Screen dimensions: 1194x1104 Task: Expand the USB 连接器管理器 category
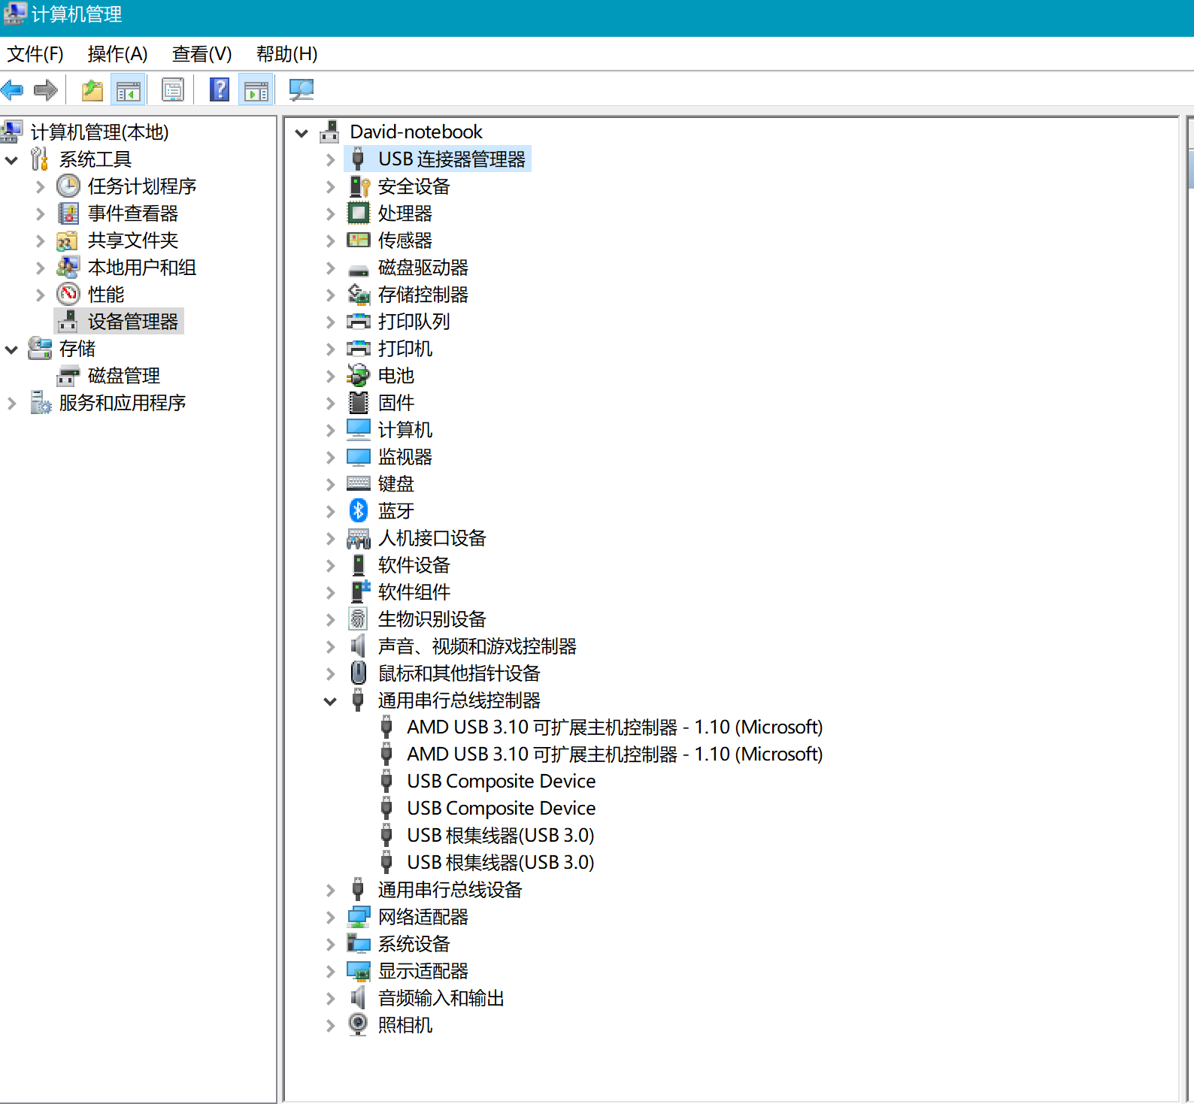[x=330, y=159]
